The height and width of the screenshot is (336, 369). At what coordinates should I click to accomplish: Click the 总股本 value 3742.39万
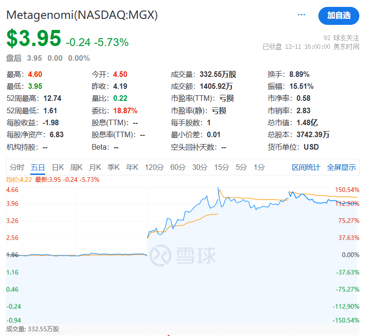pos(313,135)
